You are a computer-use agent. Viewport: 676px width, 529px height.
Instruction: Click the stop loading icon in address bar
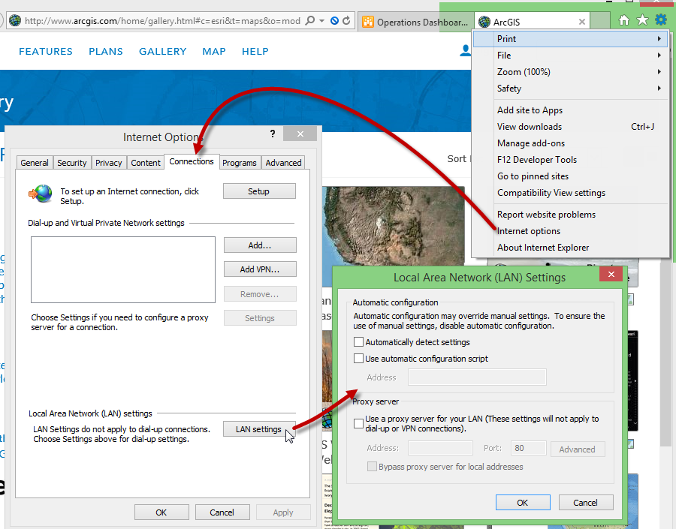334,21
